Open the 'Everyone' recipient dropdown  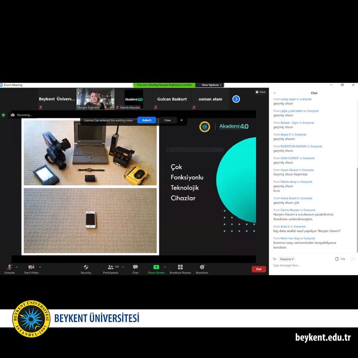pos(287,259)
